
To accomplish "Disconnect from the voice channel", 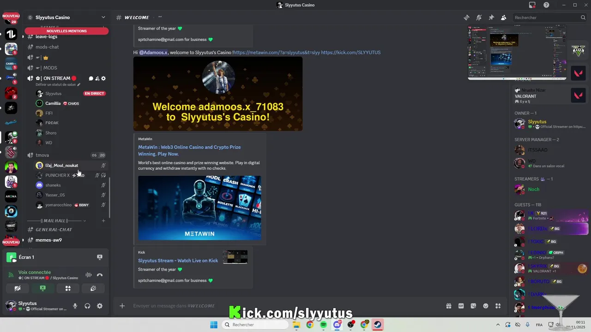I will (x=100, y=275).
